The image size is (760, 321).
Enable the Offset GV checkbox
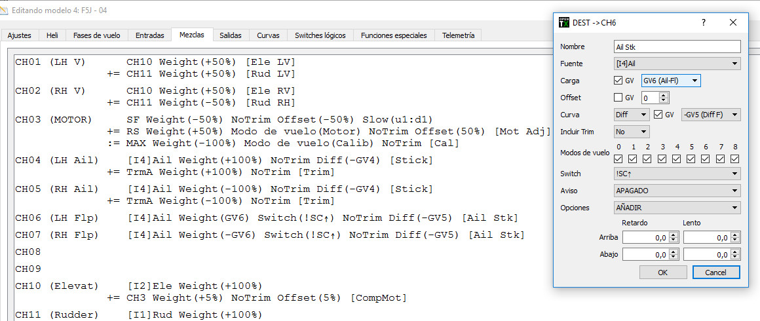click(x=618, y=98)
